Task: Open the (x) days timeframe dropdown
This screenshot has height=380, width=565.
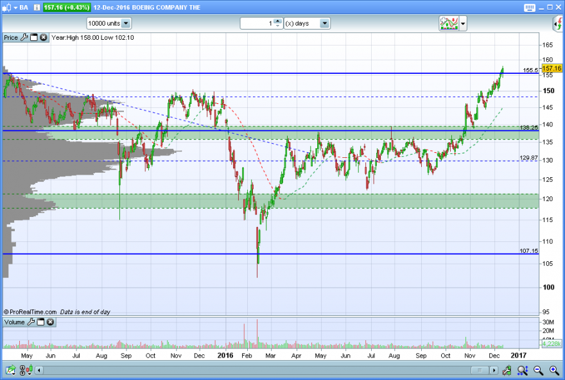Action: (325, 23)
